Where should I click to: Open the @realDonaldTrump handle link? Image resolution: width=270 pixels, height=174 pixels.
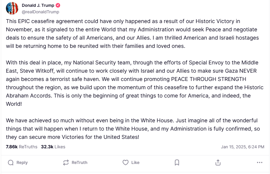pyautogui.click(x=40, y=12)
